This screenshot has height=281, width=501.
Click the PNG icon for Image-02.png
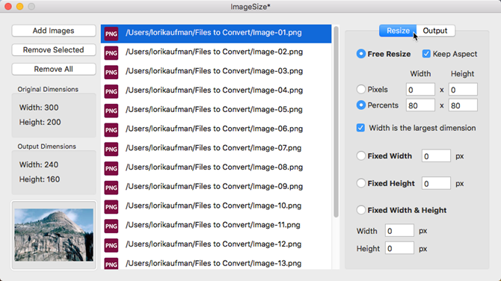pos(111,53)
